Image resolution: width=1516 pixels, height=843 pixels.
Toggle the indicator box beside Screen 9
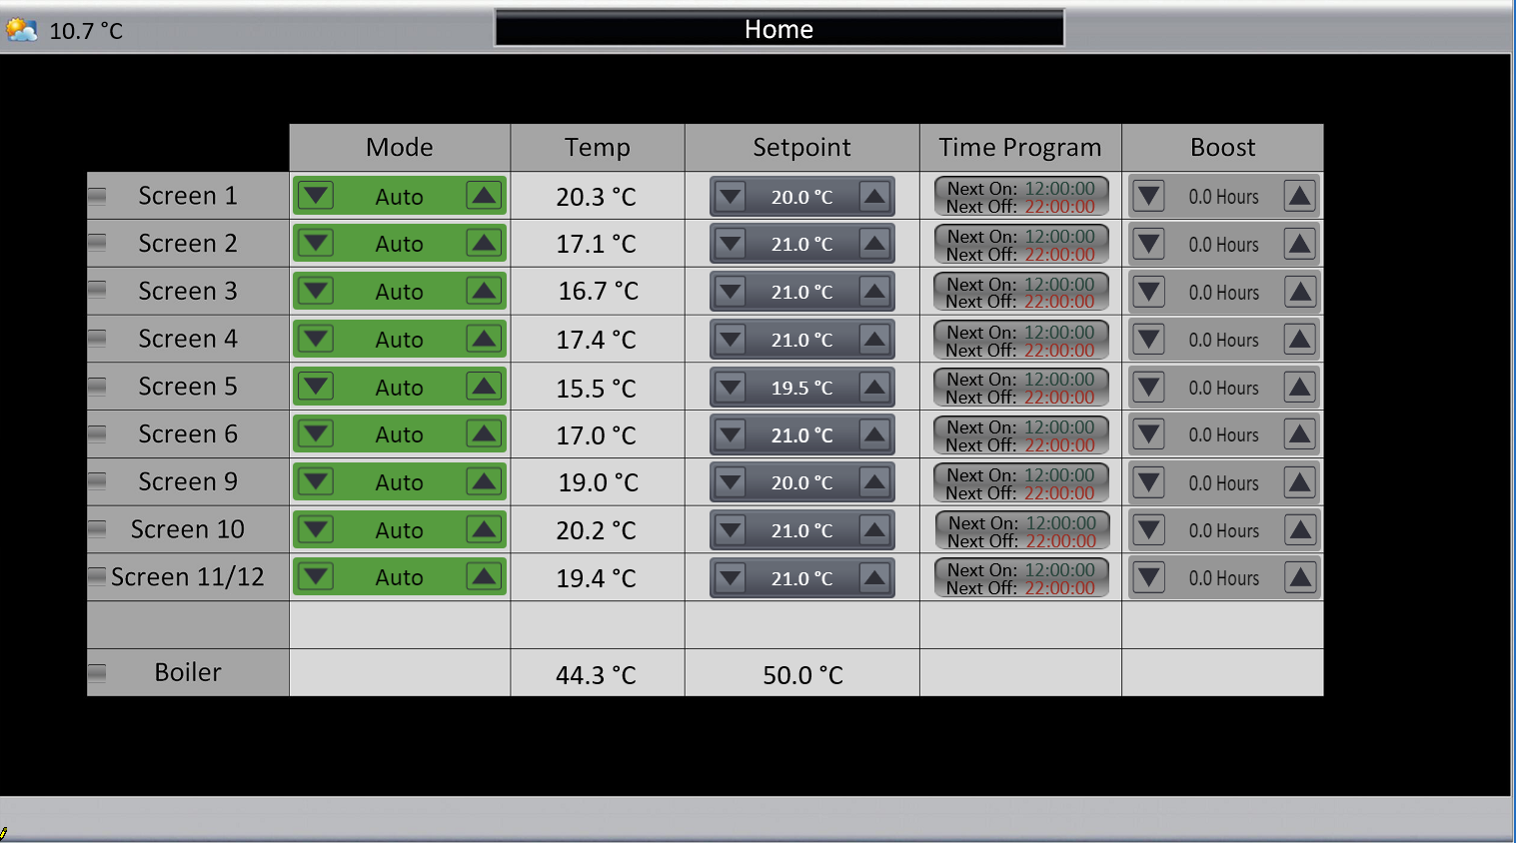coord(97,481)
